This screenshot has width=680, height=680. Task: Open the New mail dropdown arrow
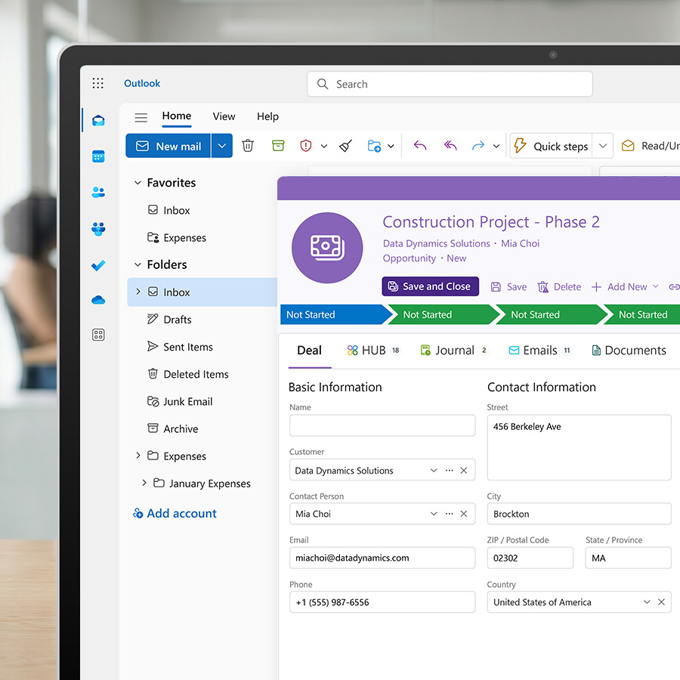click(222, 146)
